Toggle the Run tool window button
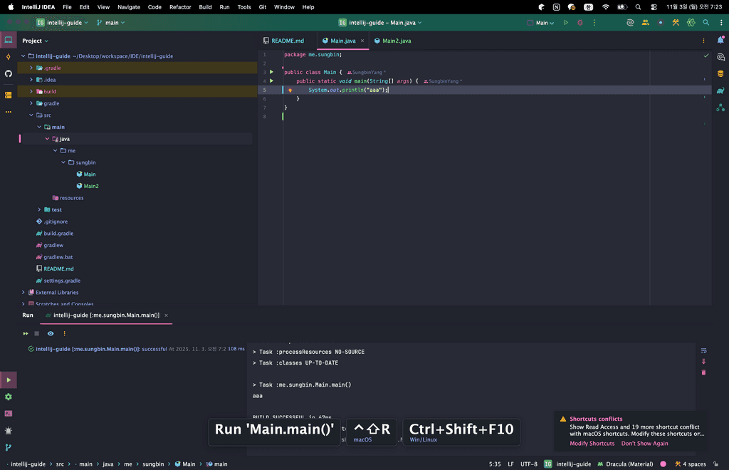Viewport: 729px width, 470px height. [x=9, y=380]
